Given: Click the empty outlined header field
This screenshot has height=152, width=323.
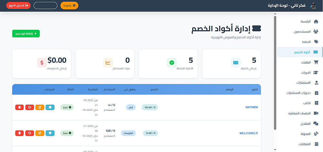Looking at the screenshot, I should (45, 5).
